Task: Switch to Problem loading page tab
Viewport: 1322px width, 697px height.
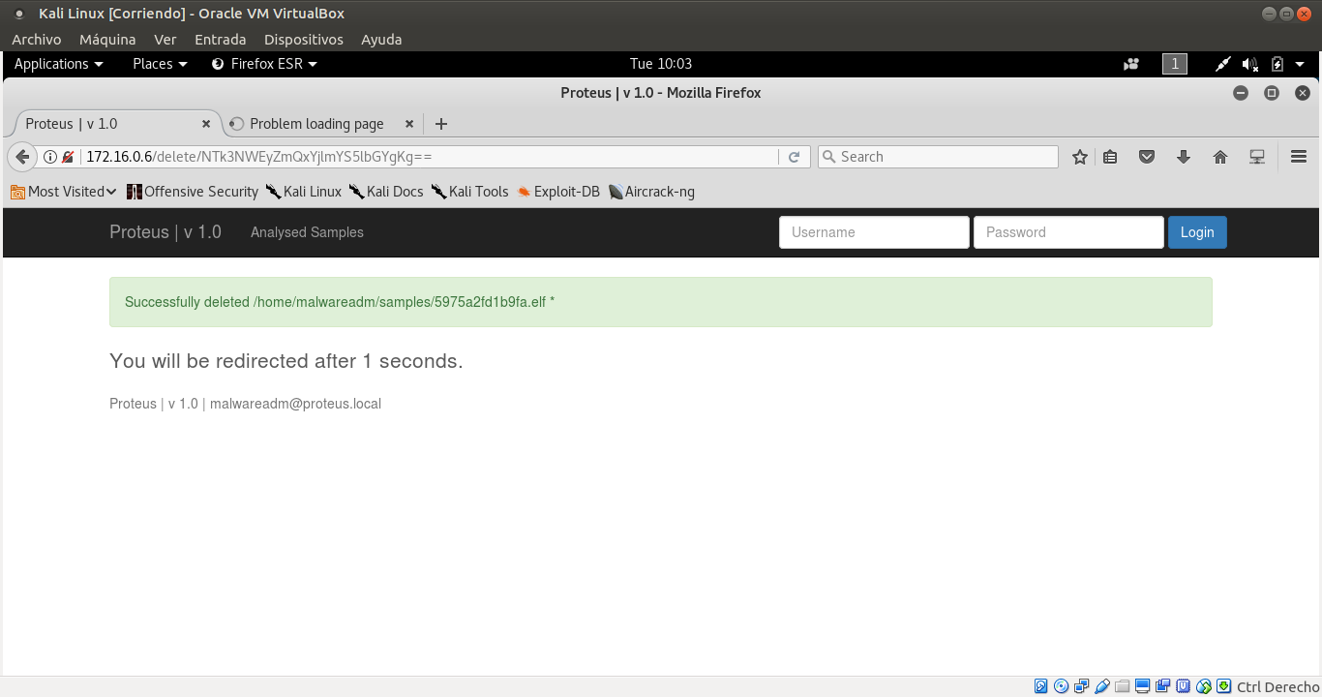Action: (x=316, y=124)
